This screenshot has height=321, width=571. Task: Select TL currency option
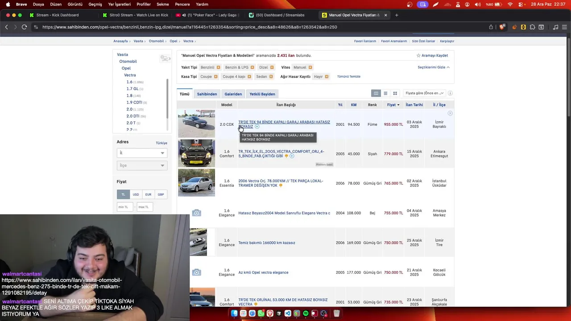click(x=123, y=194)
